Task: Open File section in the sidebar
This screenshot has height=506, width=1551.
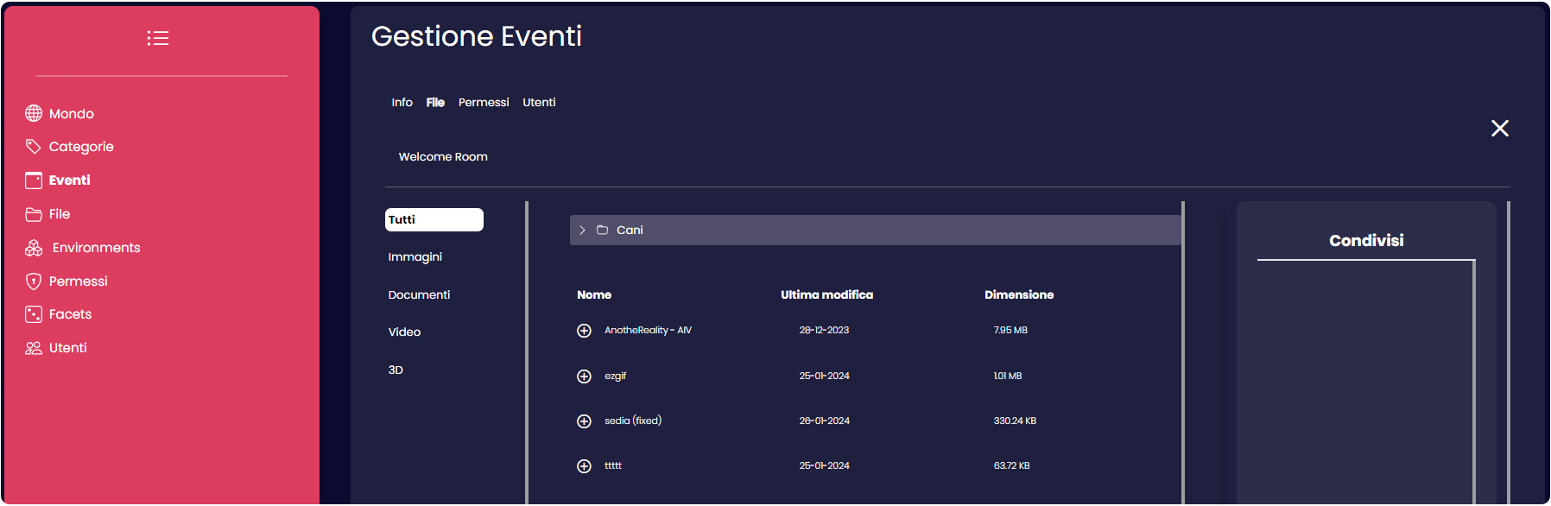Action: 60,214
